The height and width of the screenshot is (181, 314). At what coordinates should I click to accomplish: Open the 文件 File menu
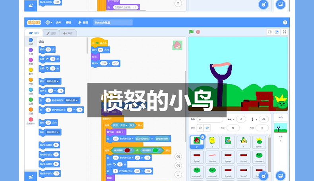[x=58, y=22]
